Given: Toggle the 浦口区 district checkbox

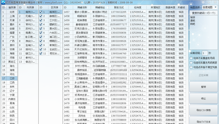Looking at the screenshot, I should pos(41,37).
